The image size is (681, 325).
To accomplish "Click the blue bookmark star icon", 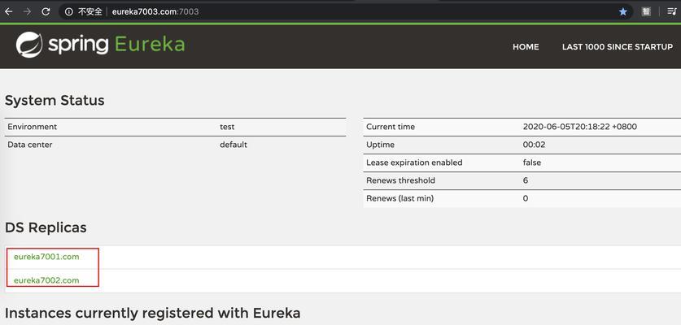I will (622, 11).
